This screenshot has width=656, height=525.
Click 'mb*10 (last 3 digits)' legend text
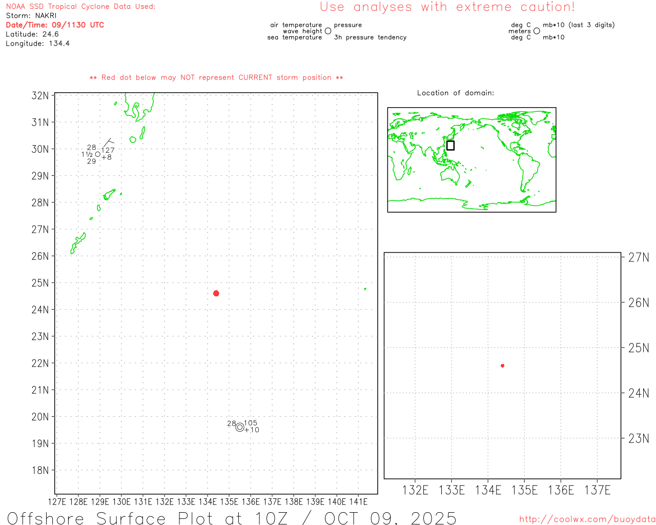[579, 25]
